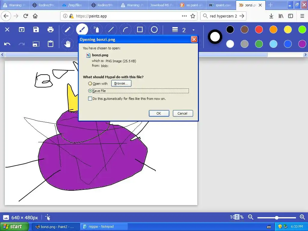Viewport: 308px width, 231px height.
Task: Open the browser Downloads panel
Action: [x=271, y=16]
